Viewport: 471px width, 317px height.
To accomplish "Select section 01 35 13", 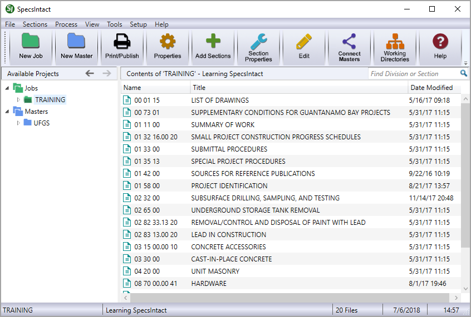I will (147, 161).
